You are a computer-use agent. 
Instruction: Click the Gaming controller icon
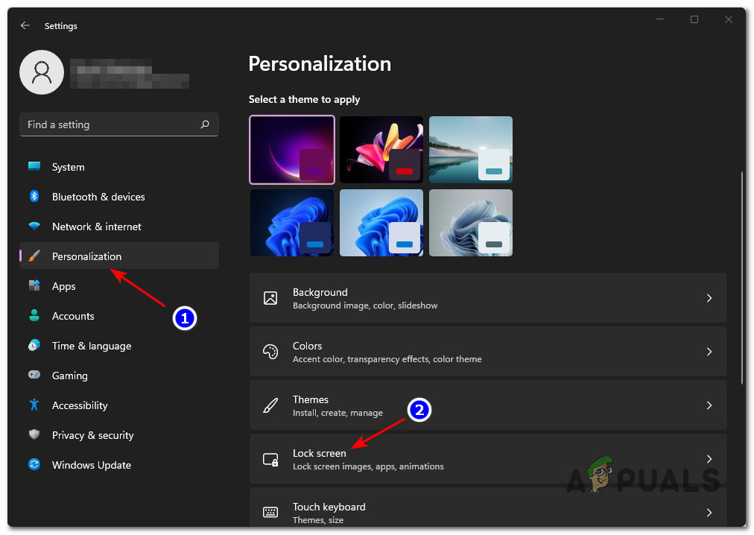[x=34, y=376]
